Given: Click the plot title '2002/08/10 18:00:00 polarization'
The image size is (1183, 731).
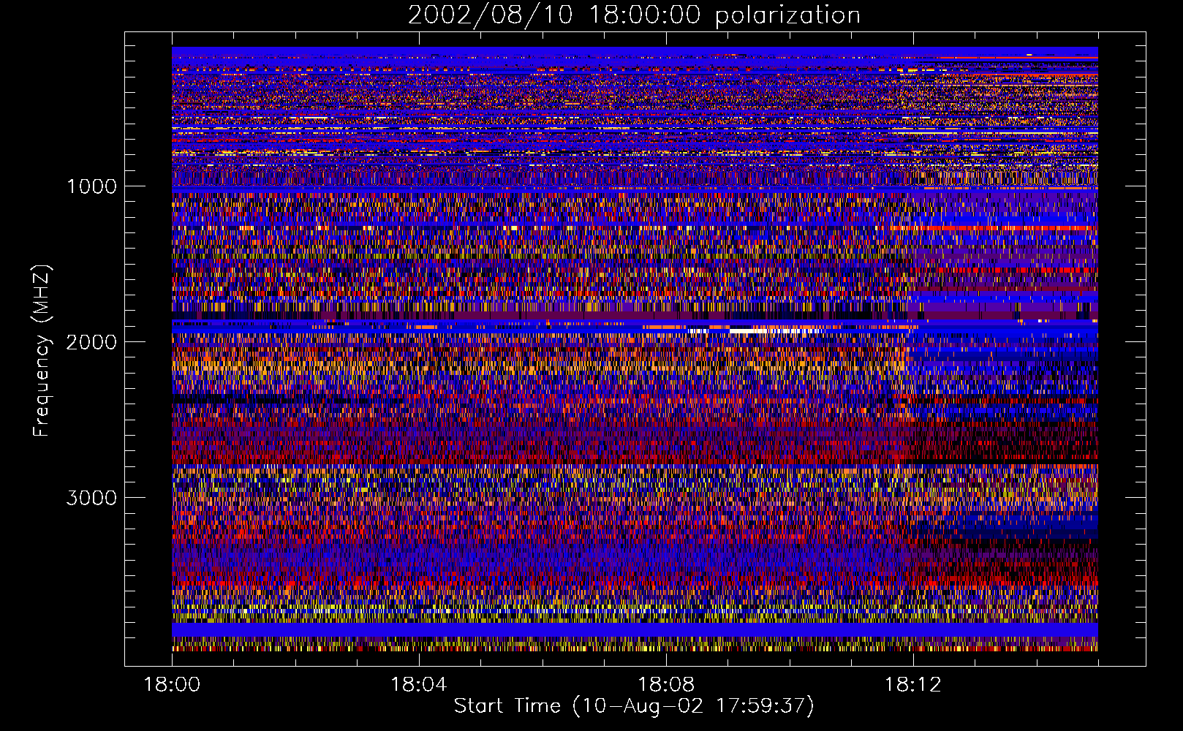Looking at the screenshot, I should 634,15.
